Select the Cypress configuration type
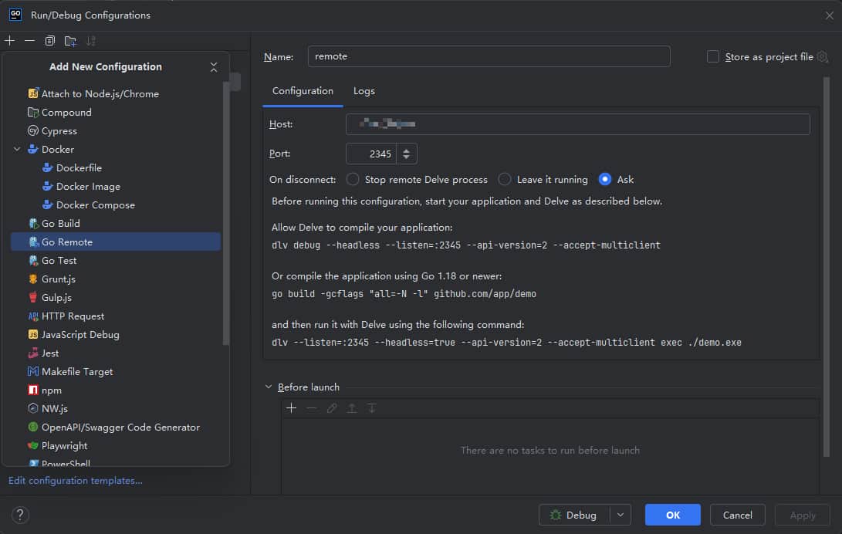 (x=116, y=131)
